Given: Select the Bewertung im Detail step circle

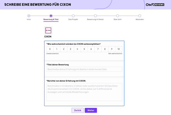Looking at the screenshot, I should coord(95,16).
